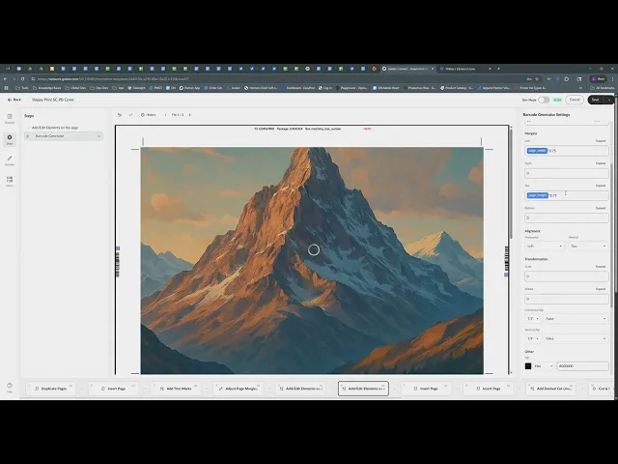
Task: Select the Duplicate Pages step
Action: pos(50,389)
